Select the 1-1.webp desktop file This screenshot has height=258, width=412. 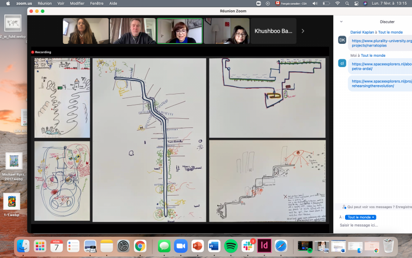[x=11, y=205]
